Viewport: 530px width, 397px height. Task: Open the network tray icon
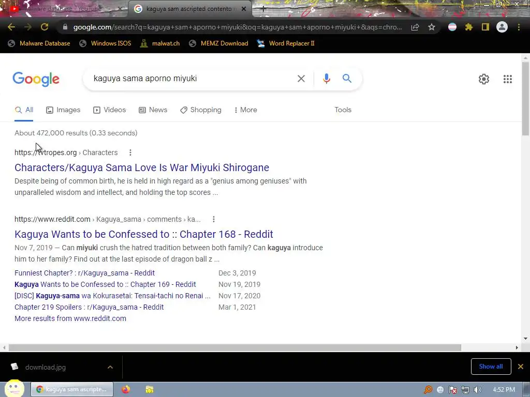pos(465,390)
